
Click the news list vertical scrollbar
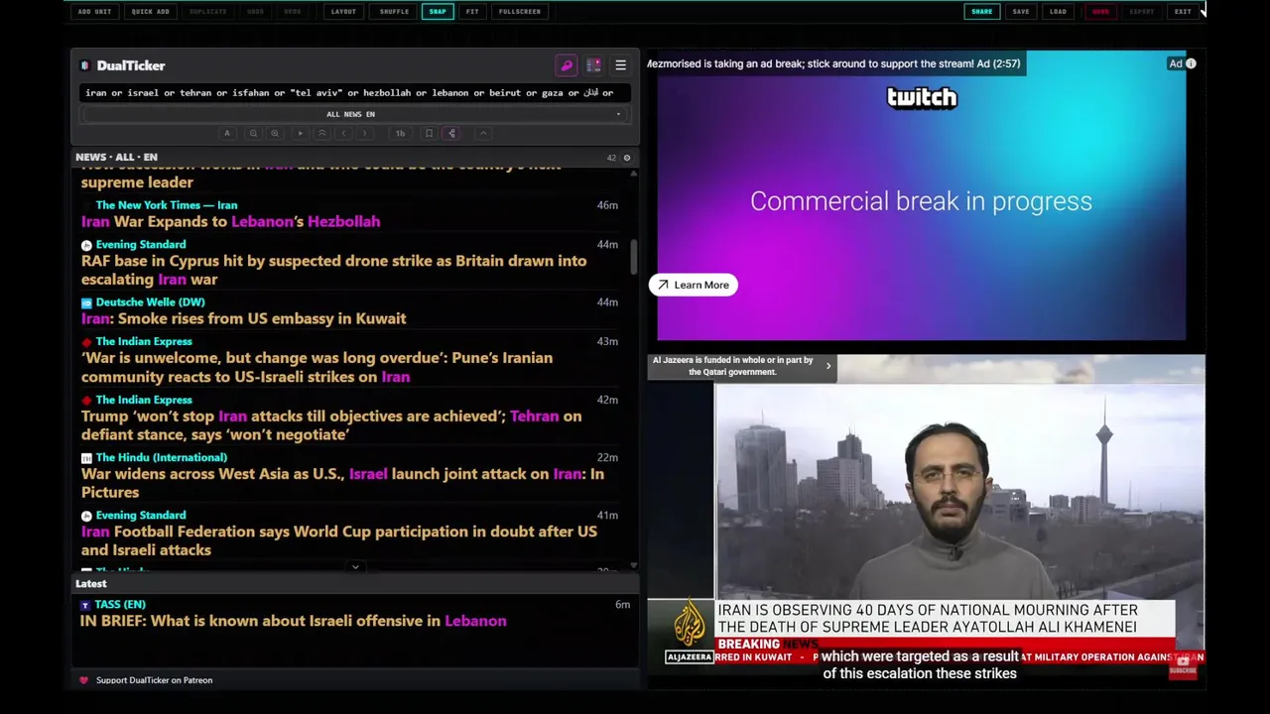click(x=633, y=258)
